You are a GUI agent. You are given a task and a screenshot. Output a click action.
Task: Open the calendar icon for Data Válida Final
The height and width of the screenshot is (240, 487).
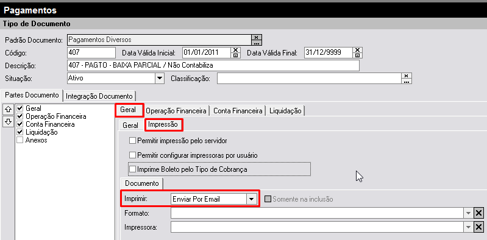click(x=358, y=55)
